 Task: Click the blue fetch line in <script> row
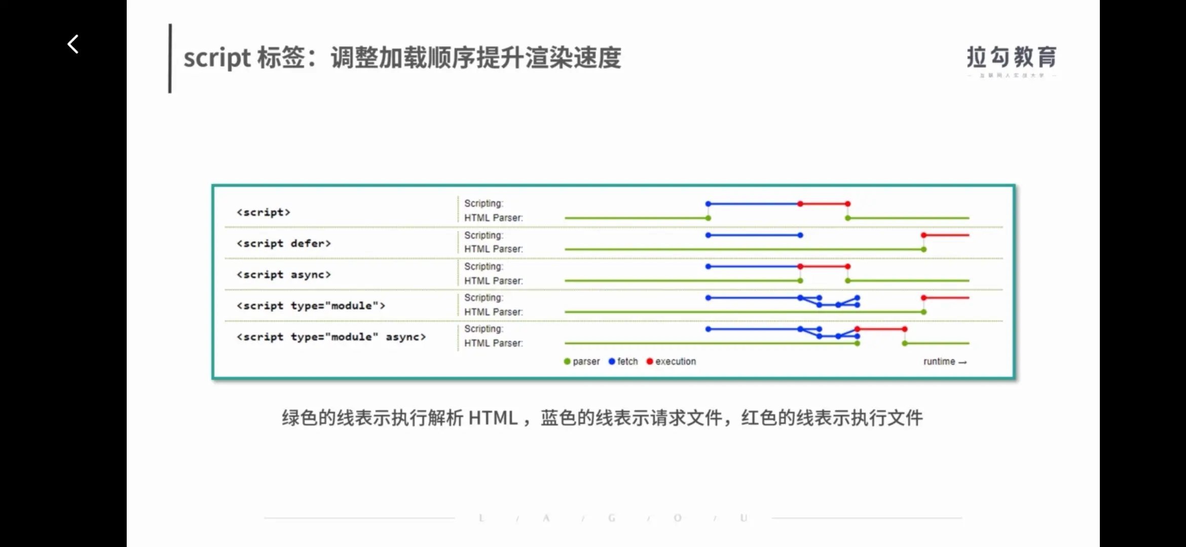tap(754, 204)
